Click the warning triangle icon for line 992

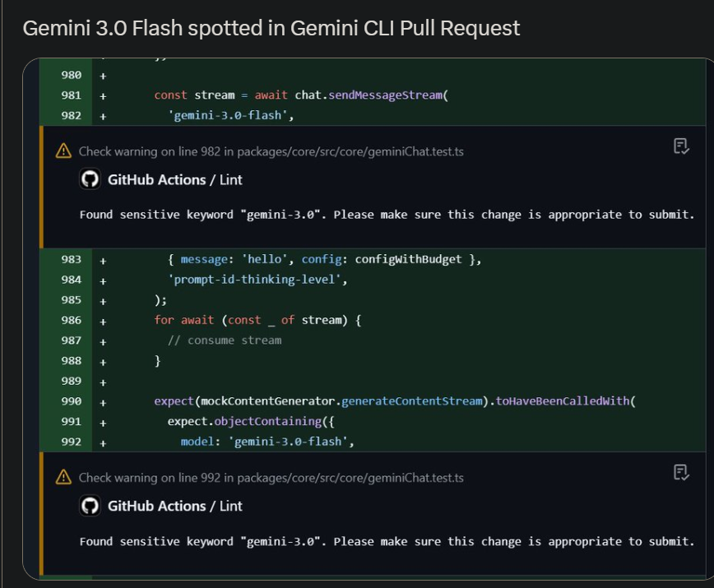click(x=63, y=477)
